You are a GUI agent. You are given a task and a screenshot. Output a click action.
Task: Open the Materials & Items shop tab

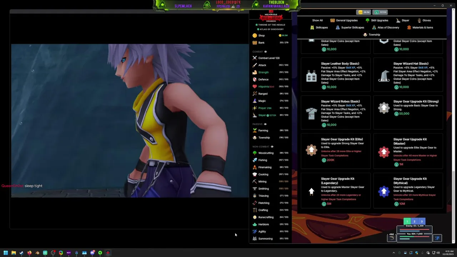click(420, 27)
